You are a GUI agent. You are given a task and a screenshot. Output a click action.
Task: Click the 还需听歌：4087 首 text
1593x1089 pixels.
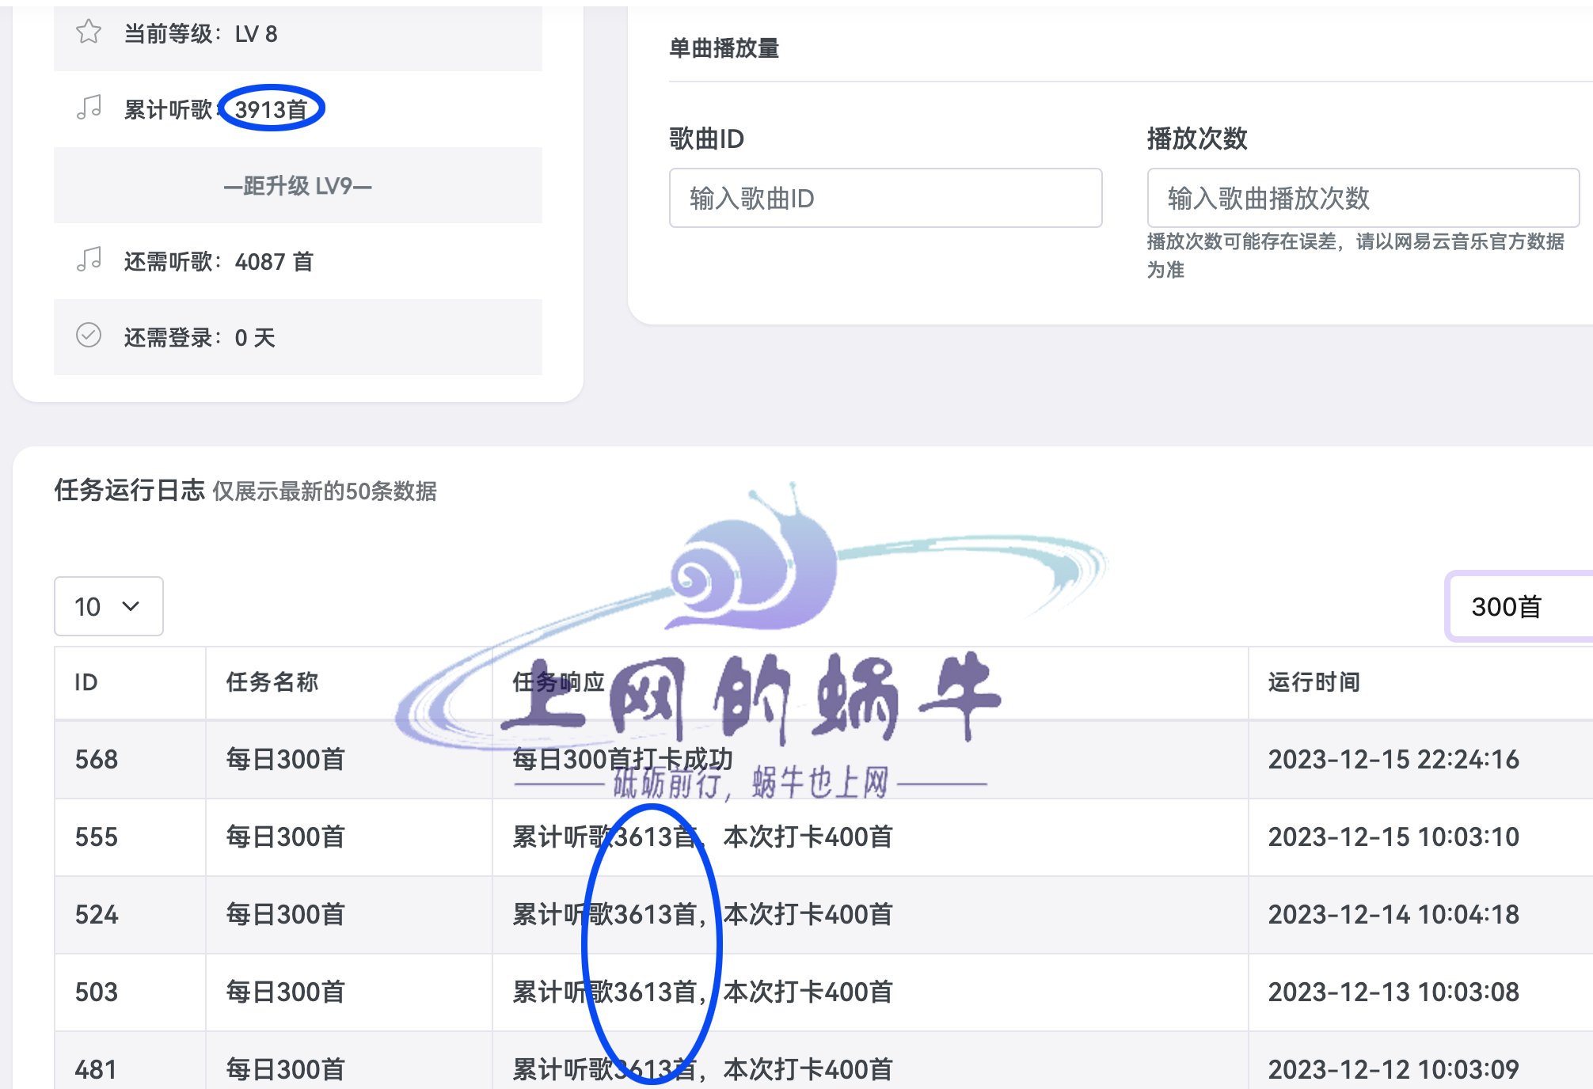[219, 262]
